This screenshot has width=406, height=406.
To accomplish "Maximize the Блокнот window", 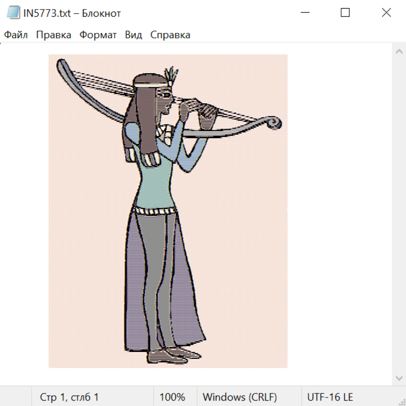I will click(345, 13).
